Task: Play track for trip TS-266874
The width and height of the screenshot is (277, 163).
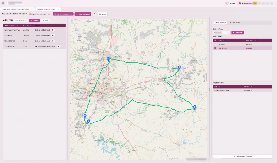Action: coord(53,35)
